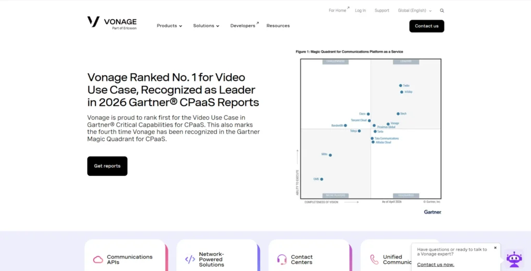Click the Communications APIs cloud icon
The width and height of the screenshot is (531, 271).
tap(98, 260)
